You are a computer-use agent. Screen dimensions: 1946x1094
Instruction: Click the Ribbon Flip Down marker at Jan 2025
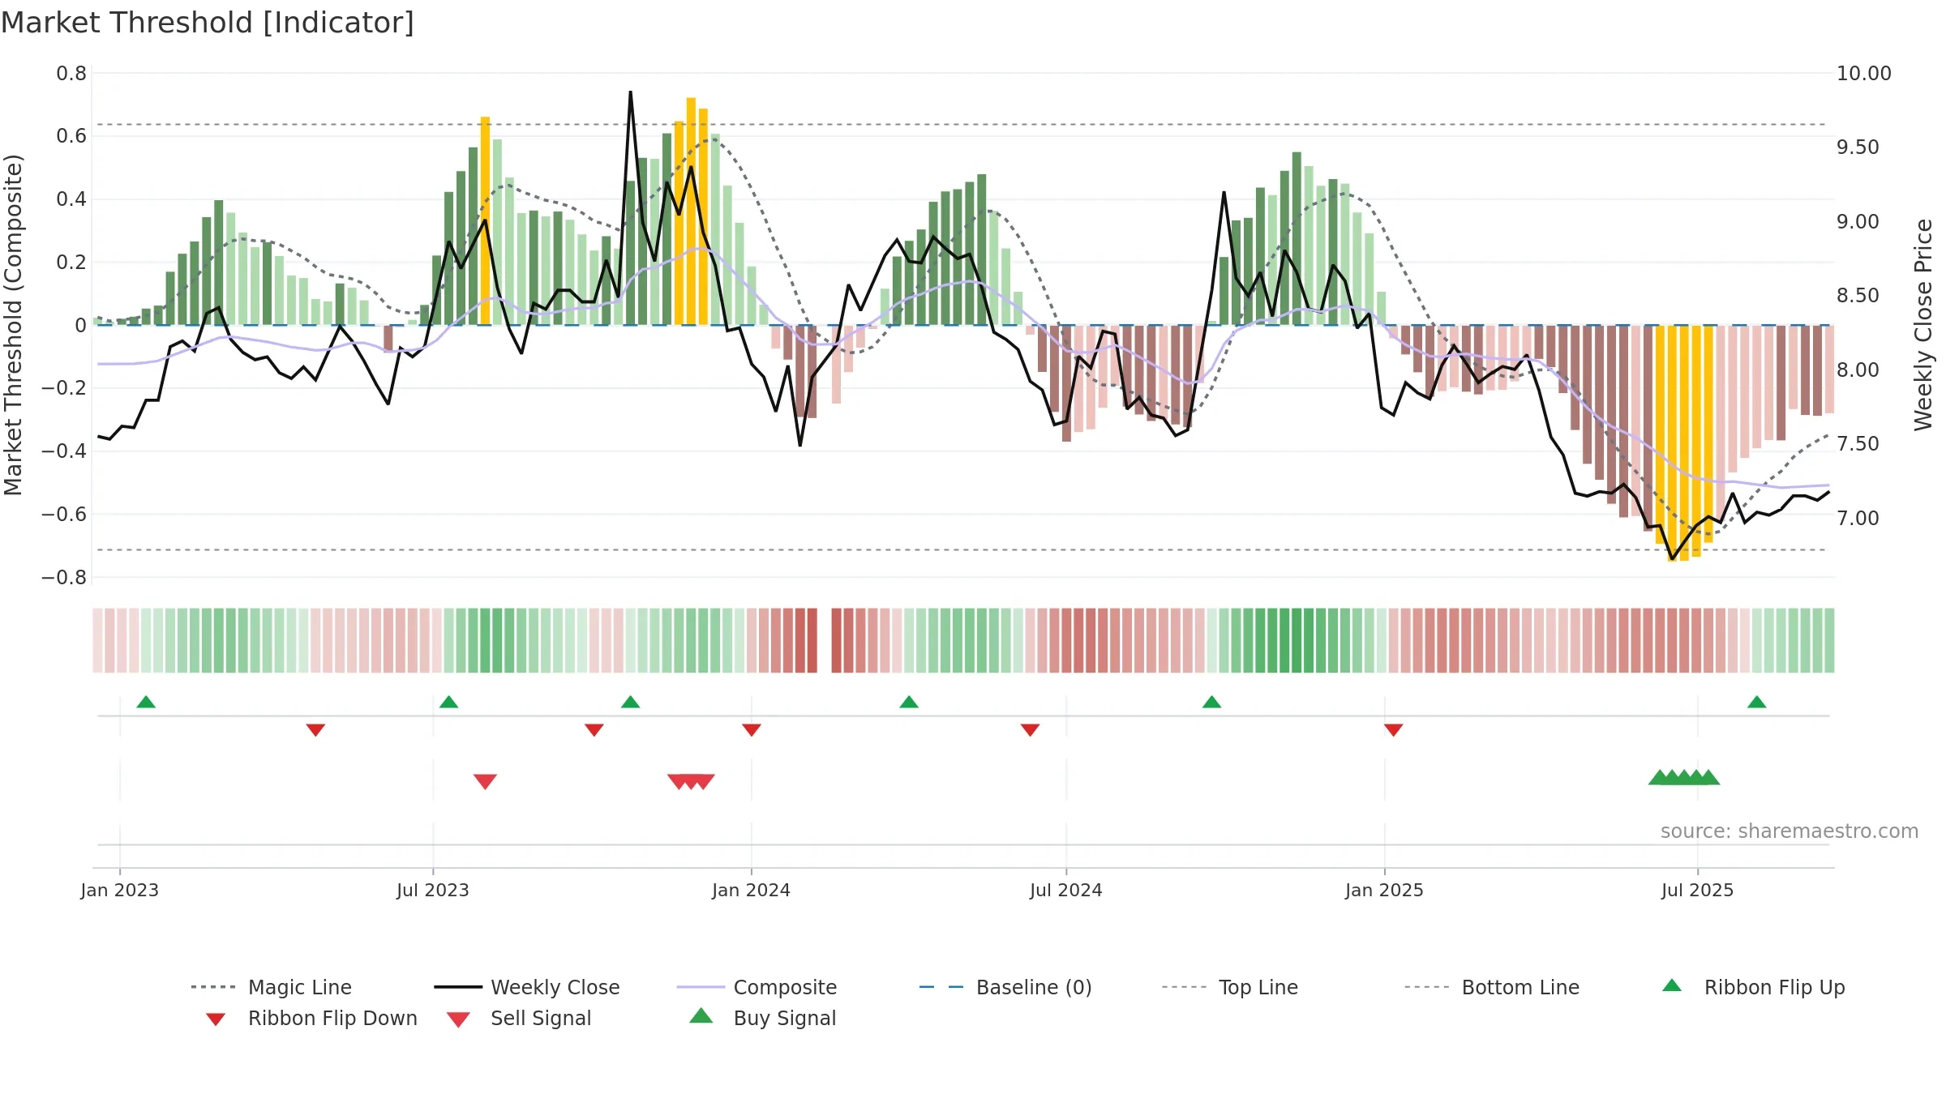pyautogui.click(x=1393, y=730)
